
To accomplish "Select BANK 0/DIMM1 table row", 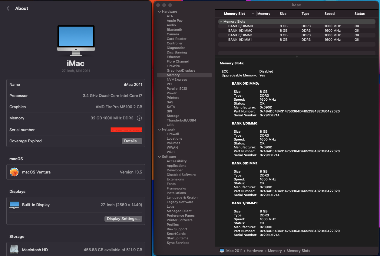I will [297, 35].
